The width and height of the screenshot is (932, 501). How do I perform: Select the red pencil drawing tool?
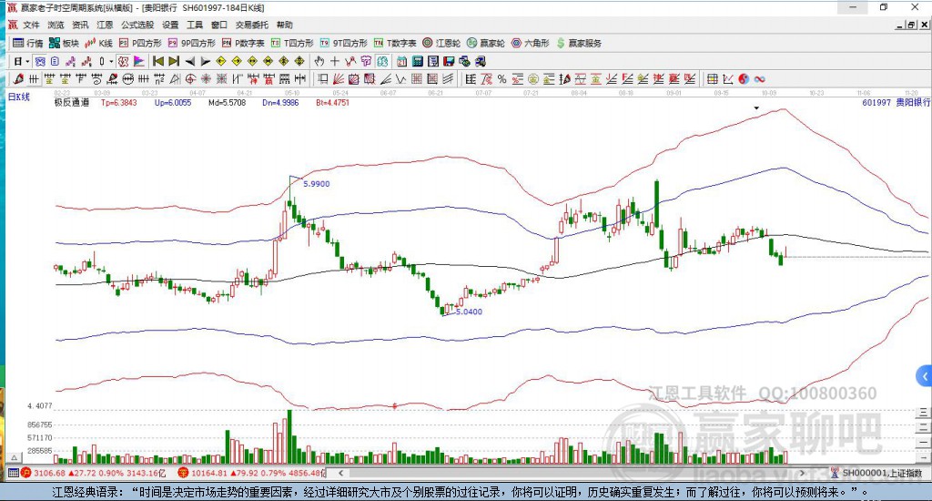click(x=18, y=79)
